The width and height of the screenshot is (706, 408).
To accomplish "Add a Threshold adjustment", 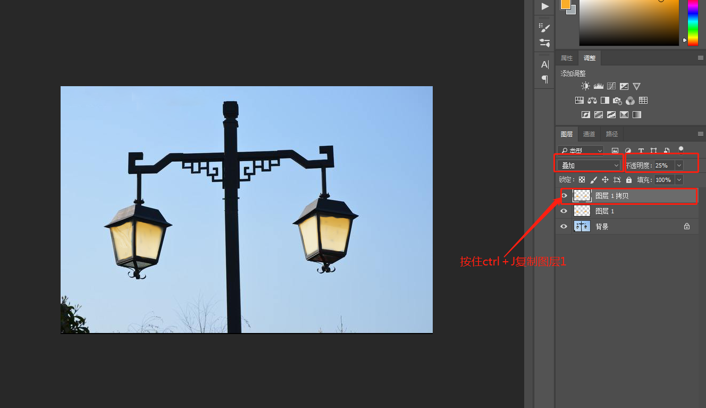I will tap(611, 114).
